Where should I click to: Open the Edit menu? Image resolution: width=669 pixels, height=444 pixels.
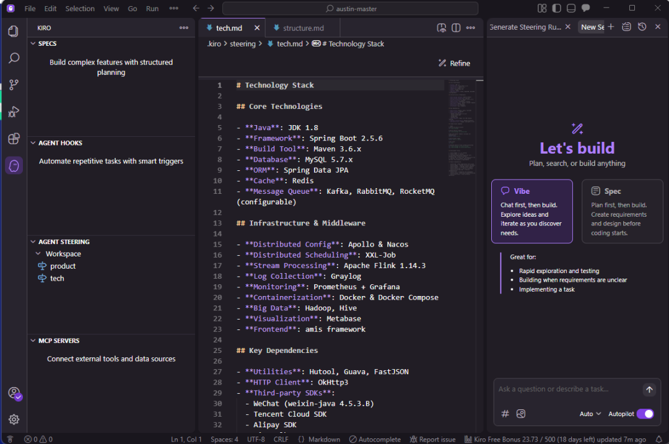pyautogui.click(x=50, y=9)
